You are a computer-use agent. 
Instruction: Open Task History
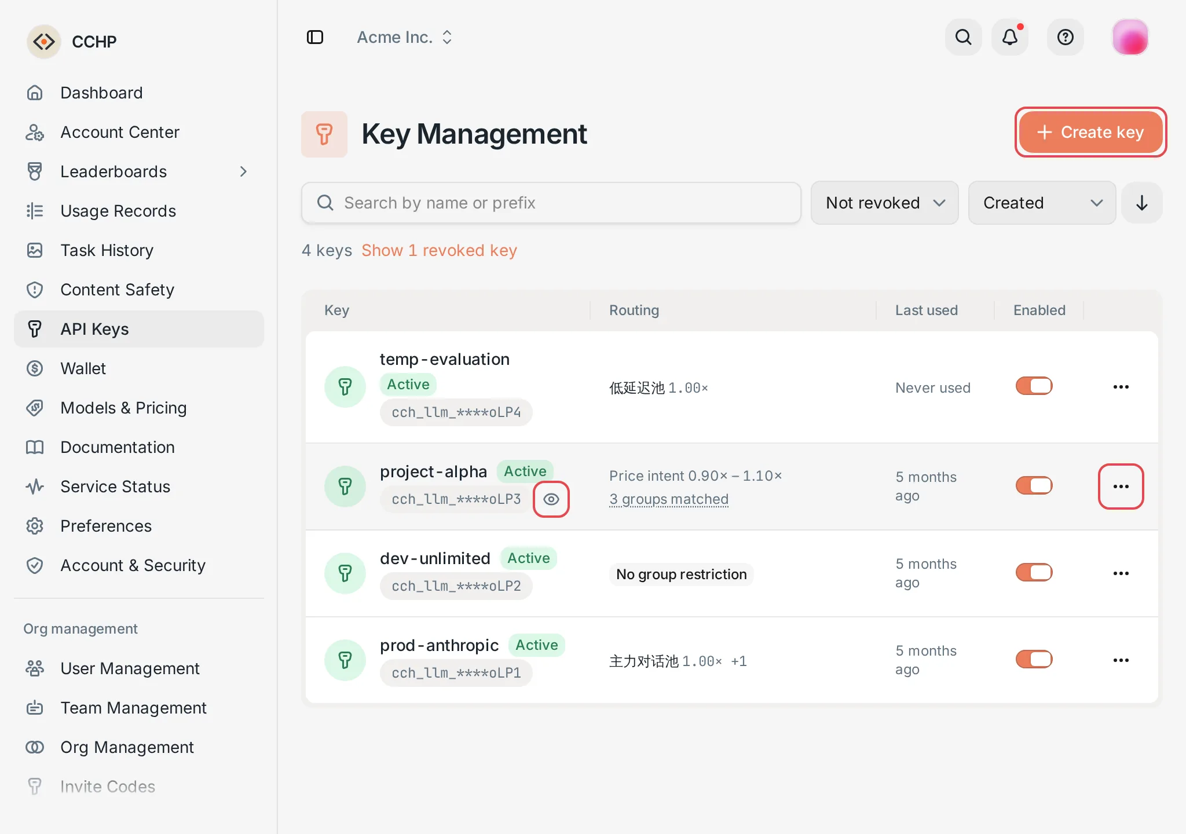[x=139, y=250]
